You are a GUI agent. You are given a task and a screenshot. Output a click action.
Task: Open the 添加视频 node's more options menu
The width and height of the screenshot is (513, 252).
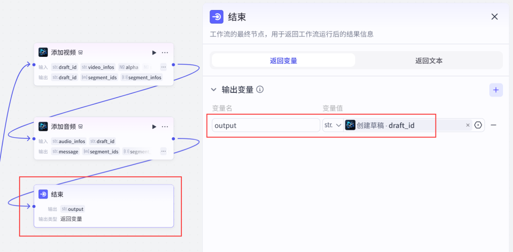[165, 53]
